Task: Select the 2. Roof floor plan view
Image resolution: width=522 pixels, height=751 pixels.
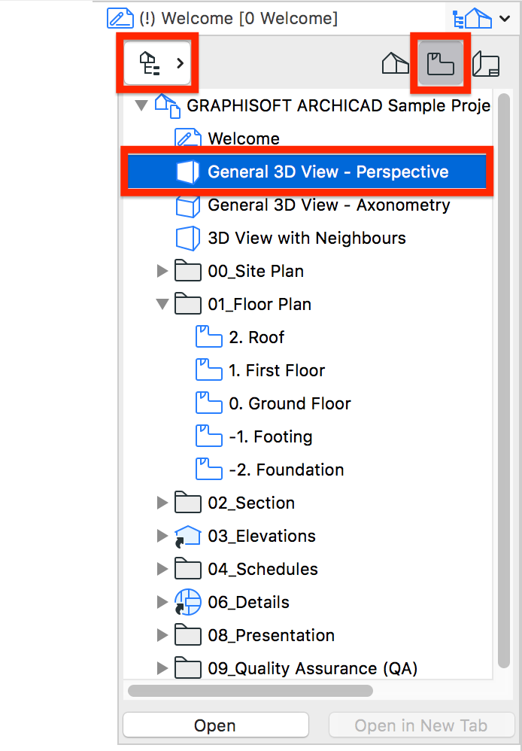Action: coord(256,337)
